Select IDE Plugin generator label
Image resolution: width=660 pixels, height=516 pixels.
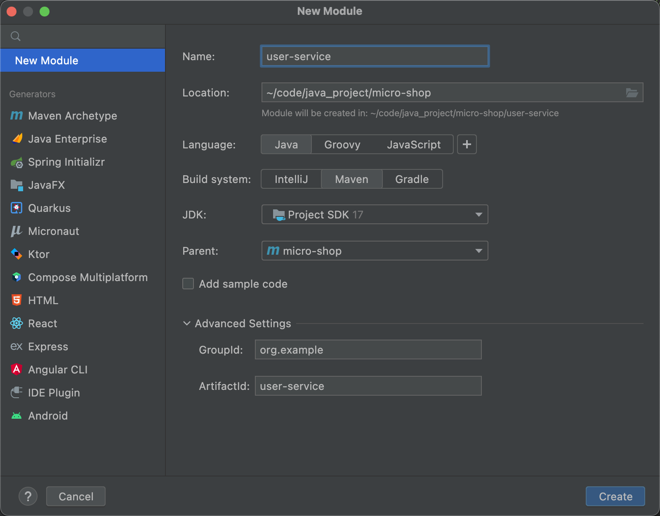[54, 393]
